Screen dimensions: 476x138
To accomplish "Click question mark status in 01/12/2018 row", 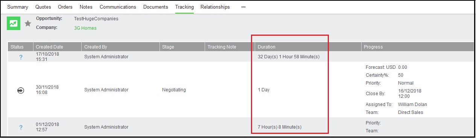I will pos(21,127).
